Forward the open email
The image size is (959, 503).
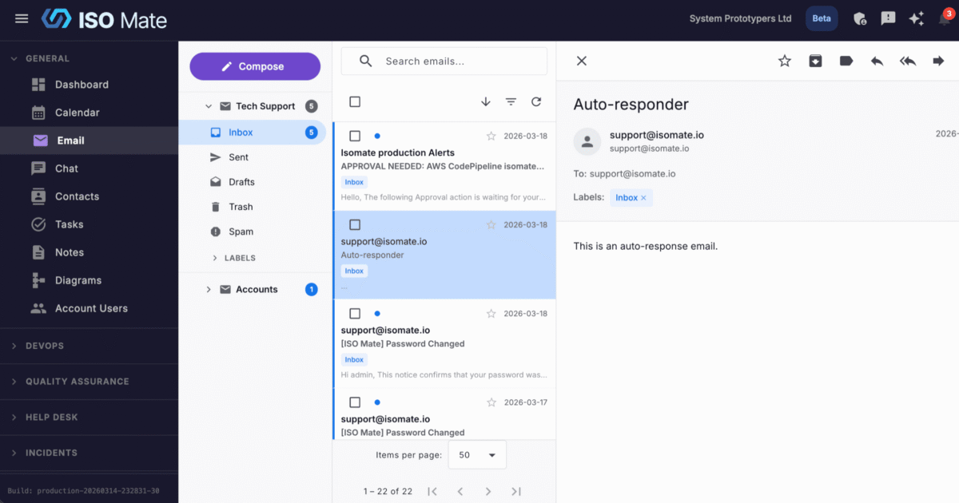click(x=937, y=60)
